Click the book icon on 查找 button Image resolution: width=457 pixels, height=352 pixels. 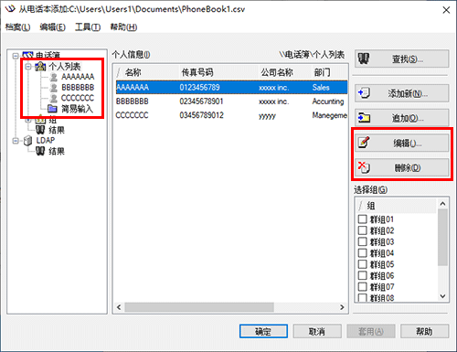[x=364, y=59]
